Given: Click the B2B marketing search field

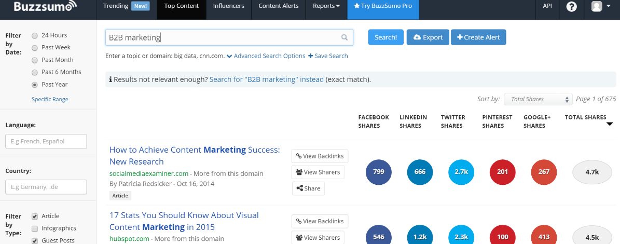Looking at the screenshot, I should coord(229,37).
